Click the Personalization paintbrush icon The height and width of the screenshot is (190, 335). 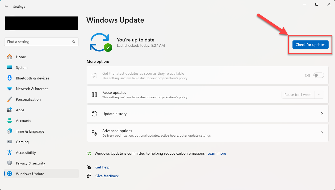pyautogui.click(x=10, y=99)
